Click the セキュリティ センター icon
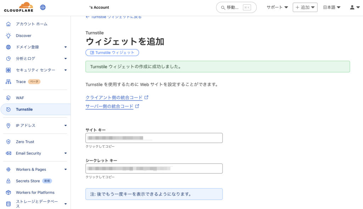The height and width of the screenshot is (209, 363). click(9, 70)
